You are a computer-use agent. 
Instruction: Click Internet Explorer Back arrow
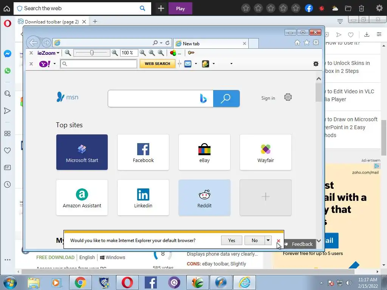(33, 43)
